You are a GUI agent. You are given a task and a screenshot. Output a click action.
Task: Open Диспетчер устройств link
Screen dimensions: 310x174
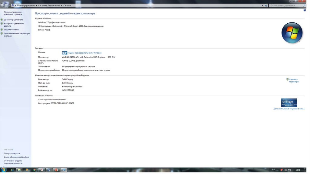[x=13, y=20]
